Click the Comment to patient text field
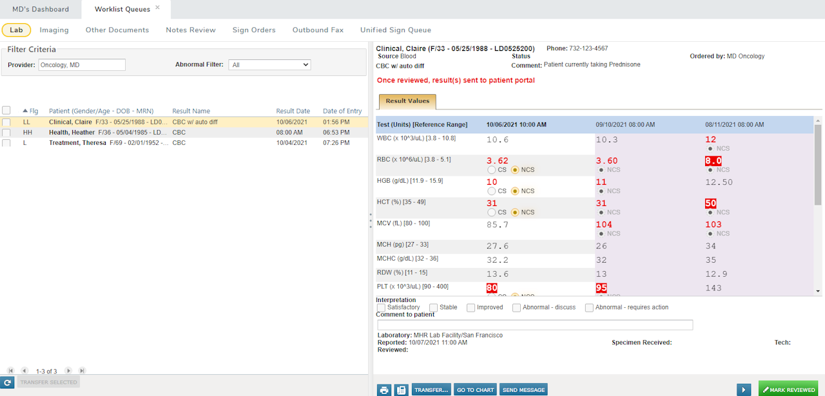Screen dimensions: 825x396 pyautogui.click(x=535, y=325)
